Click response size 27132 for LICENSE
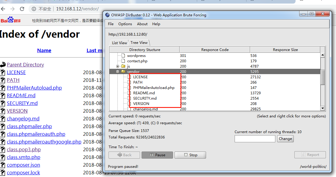The height and width of the screenshot is (177, 336). 255,77
